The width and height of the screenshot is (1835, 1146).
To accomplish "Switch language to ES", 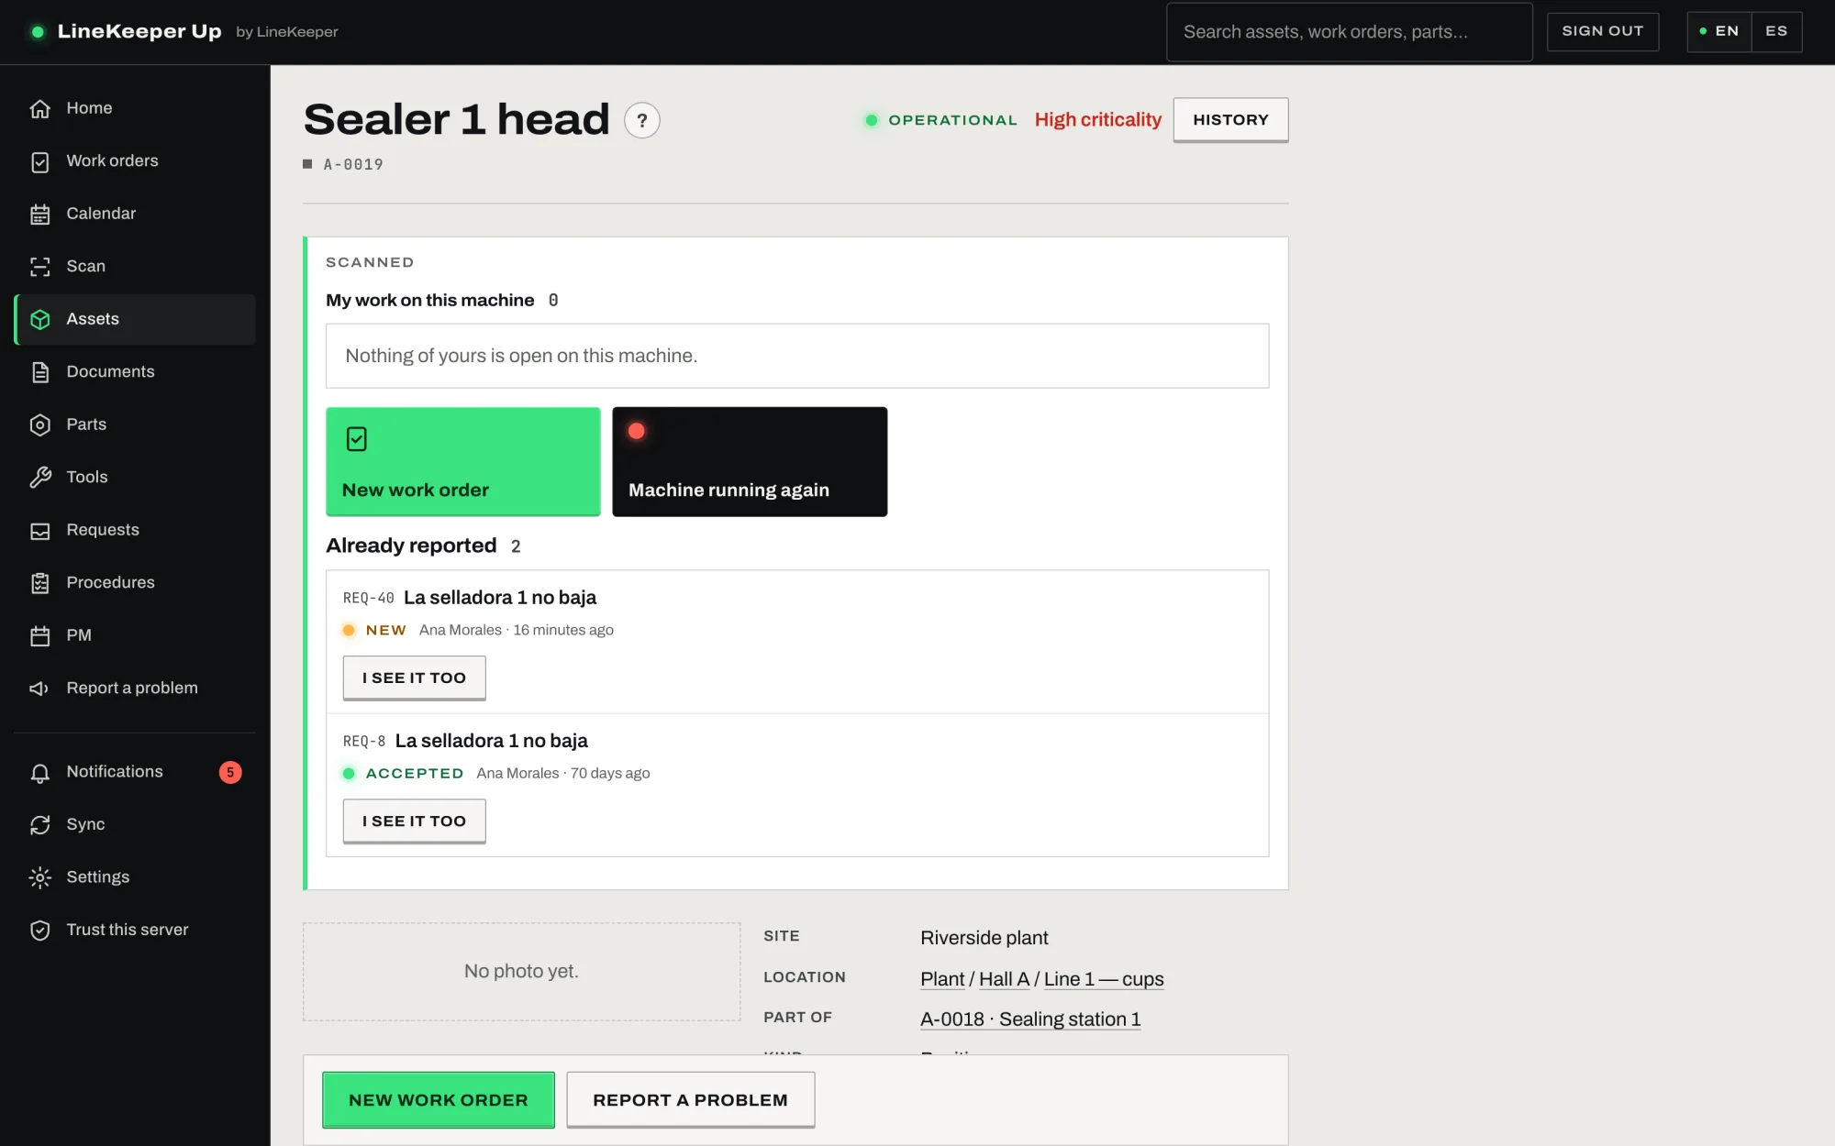I will click(x=1776, y=31).
